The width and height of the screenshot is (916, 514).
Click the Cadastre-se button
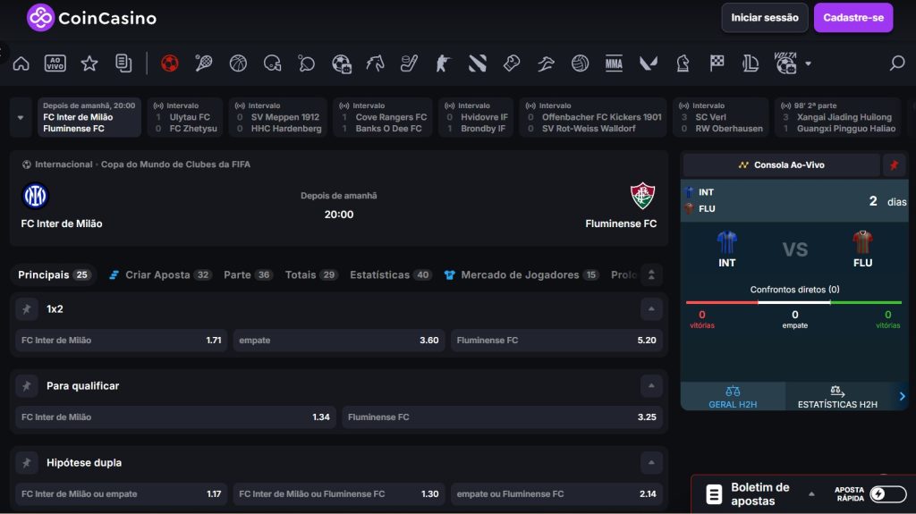coord(852,18)
